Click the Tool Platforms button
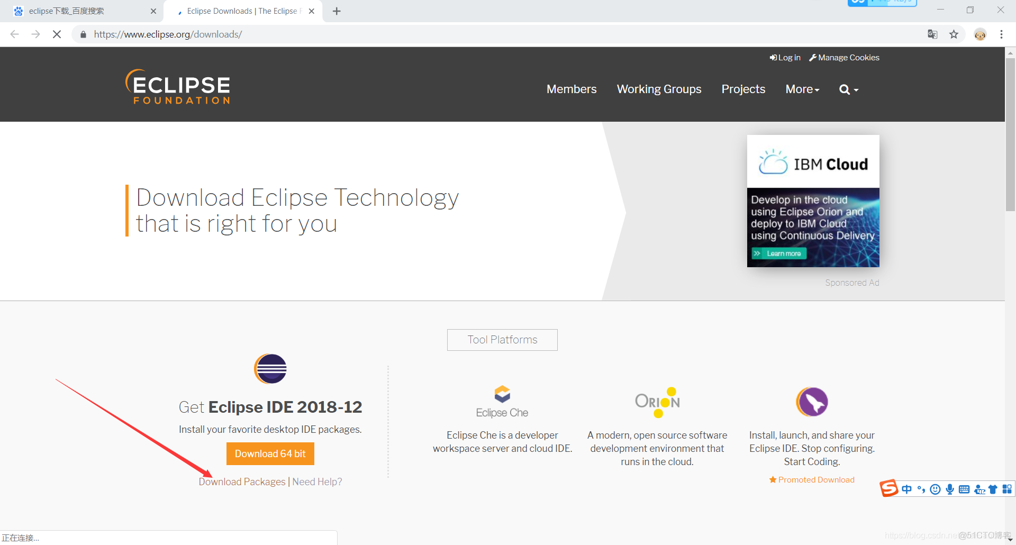 click(502, 340)
